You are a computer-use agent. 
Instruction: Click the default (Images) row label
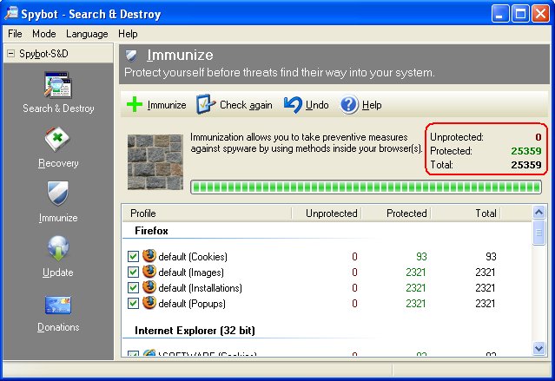pyautogui.click(x=191, y=273)
